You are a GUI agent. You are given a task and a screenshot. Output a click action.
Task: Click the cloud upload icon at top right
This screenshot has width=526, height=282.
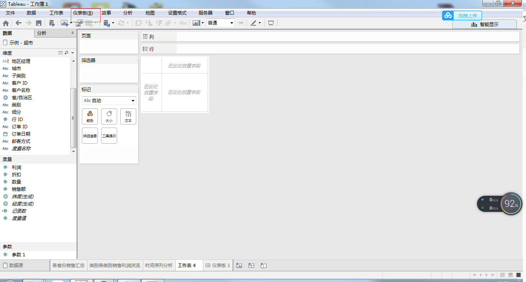point(448,15)
